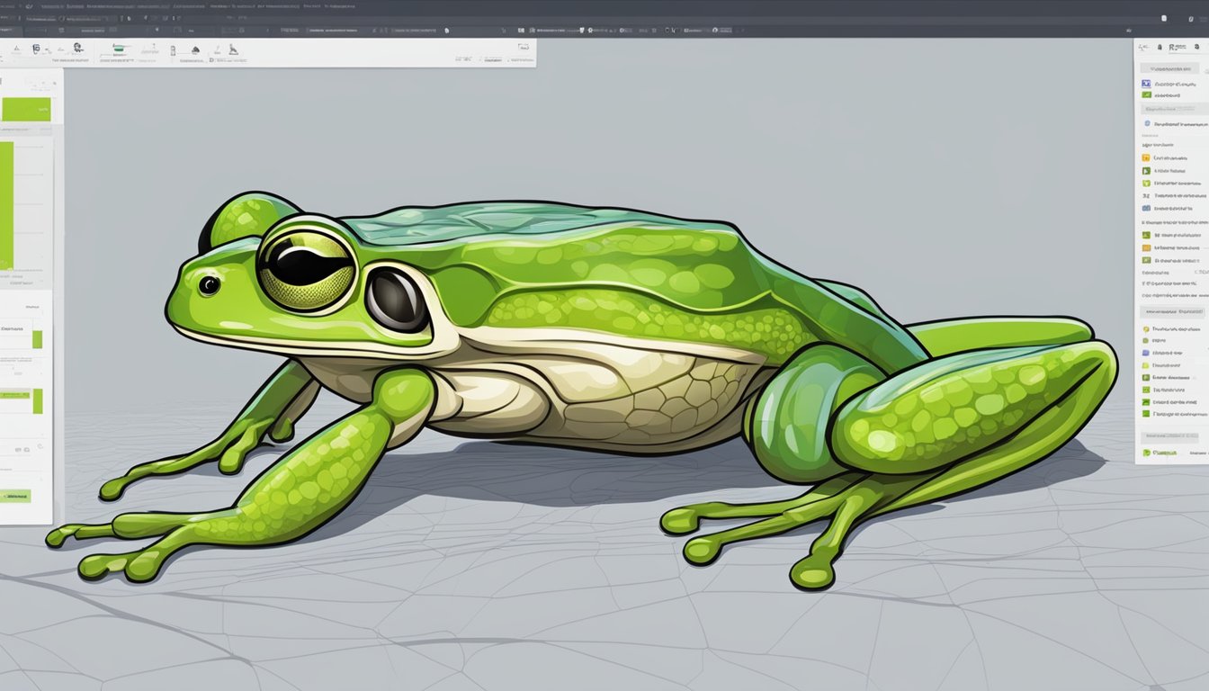
Task: Click the bottom green button in left panel
Action: click(16, 496)
